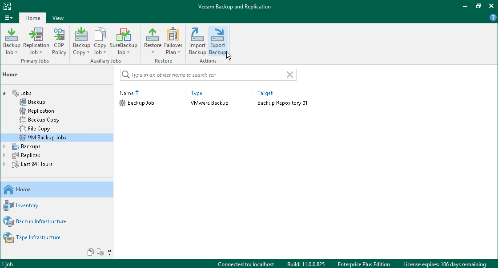
Task: Click the Backup Job ribbon button
Action: [x=12, y=41]
